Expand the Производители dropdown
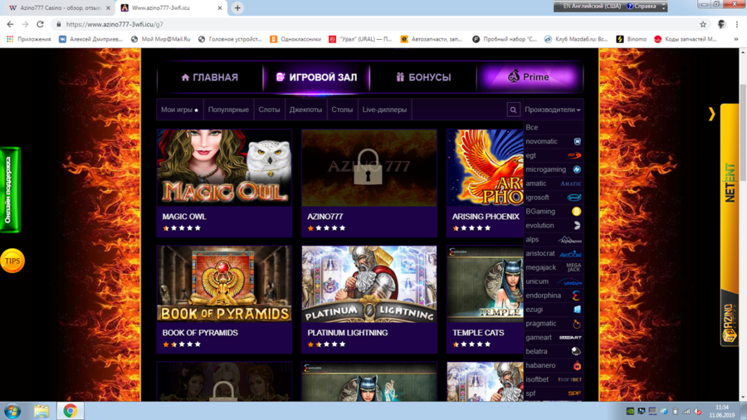Image resolution: width=747 pixels, height=420 pixels. 553,110
